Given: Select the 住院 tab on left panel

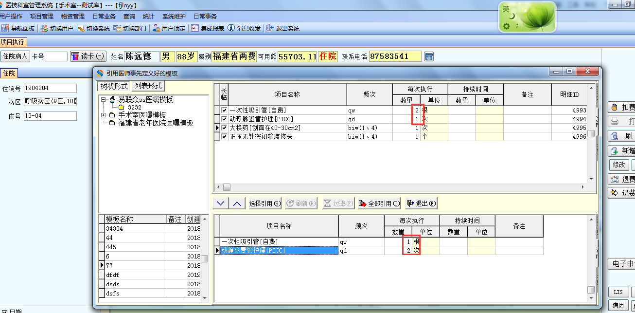Looking at the screenshot, I should tap(9, 74).
